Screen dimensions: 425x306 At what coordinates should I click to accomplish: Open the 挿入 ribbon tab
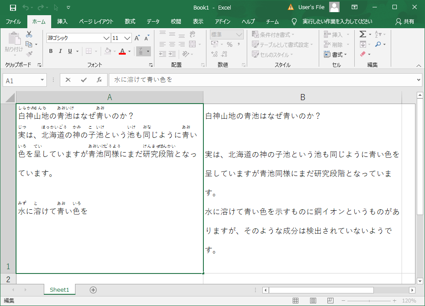click(62, 22)
